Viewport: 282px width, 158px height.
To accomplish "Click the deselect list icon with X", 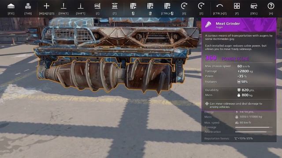I will (x=150, y=6).
